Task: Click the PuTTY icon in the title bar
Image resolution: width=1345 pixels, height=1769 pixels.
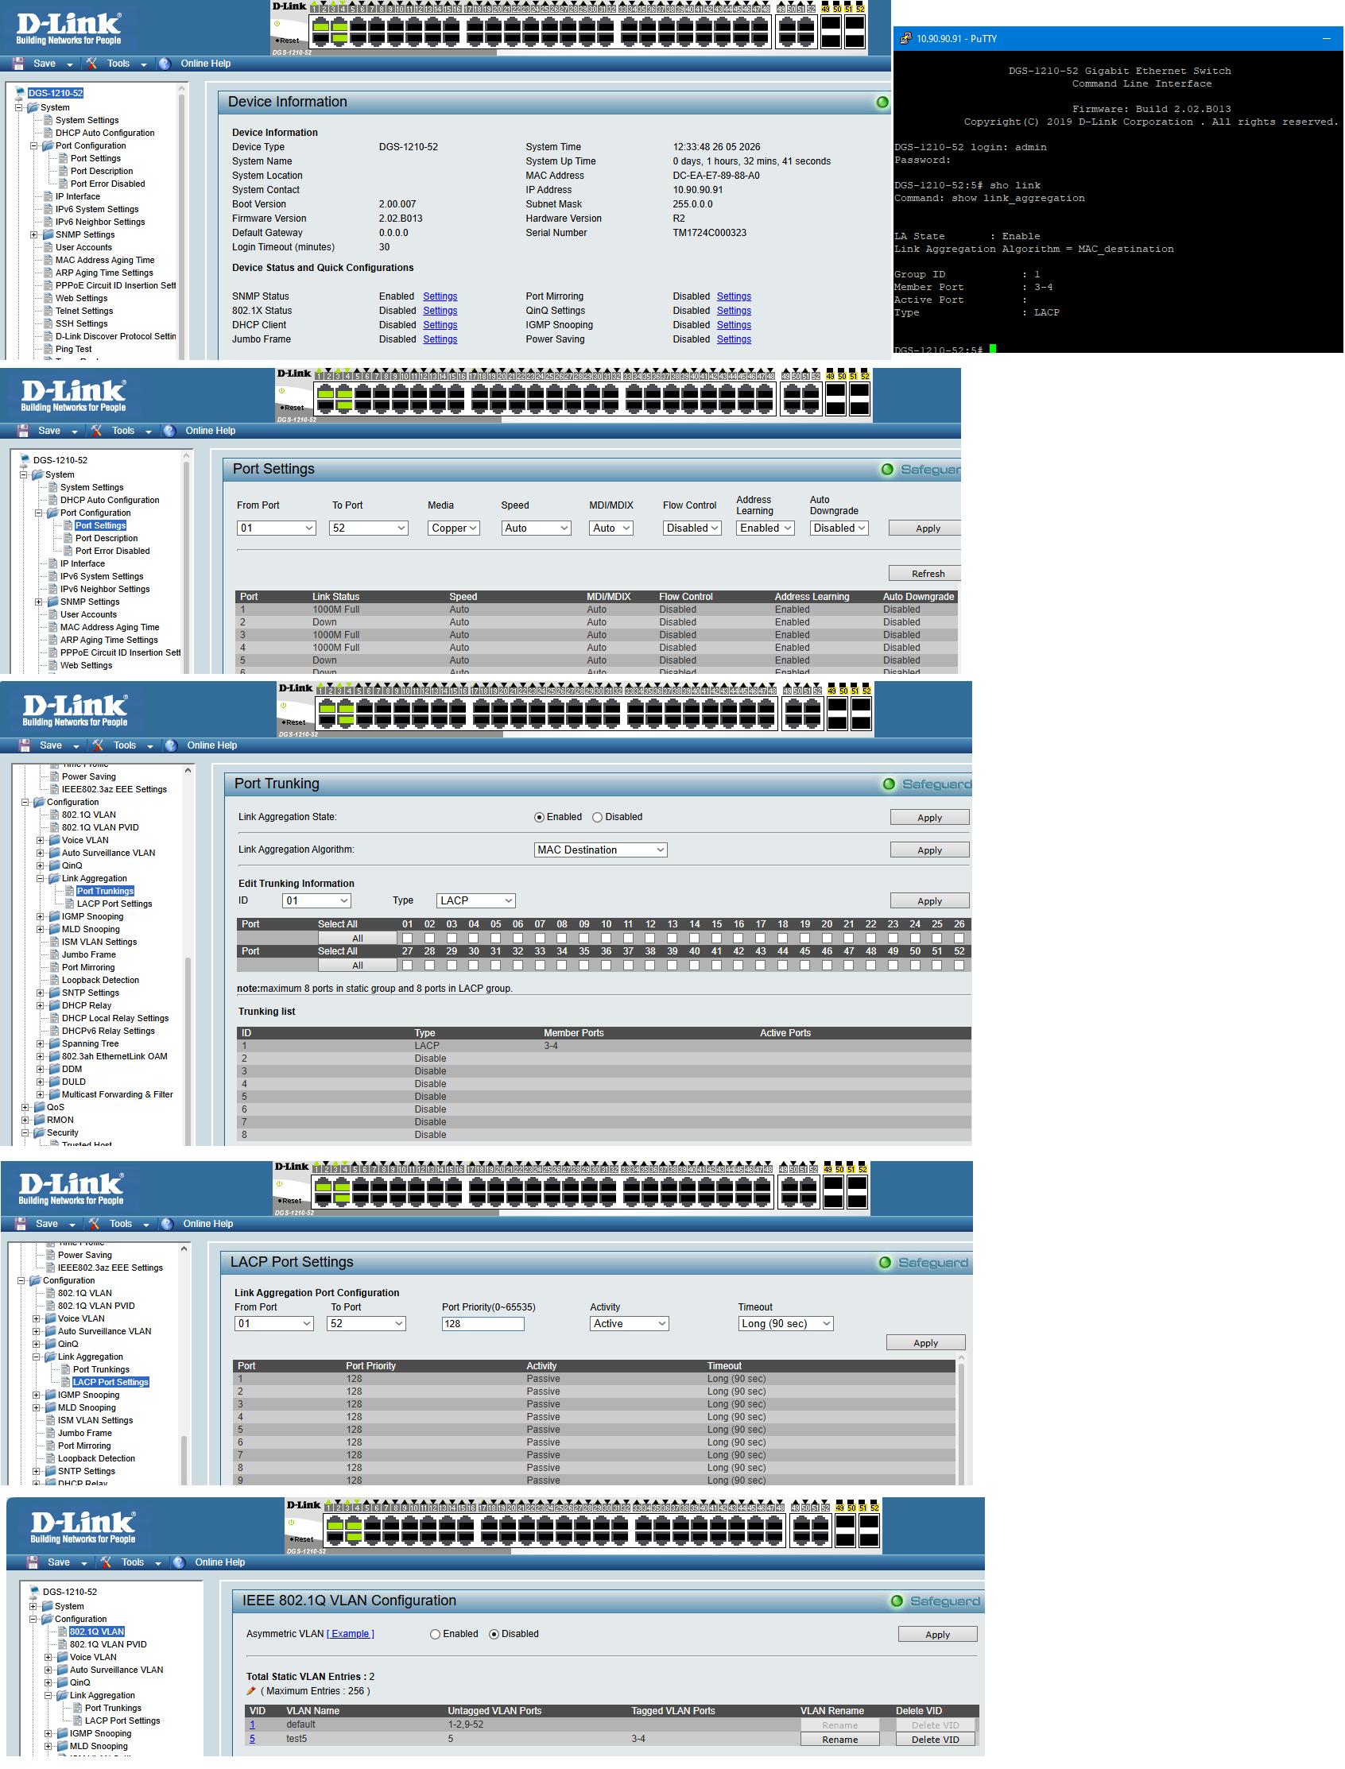Action: tap(905, 38)
